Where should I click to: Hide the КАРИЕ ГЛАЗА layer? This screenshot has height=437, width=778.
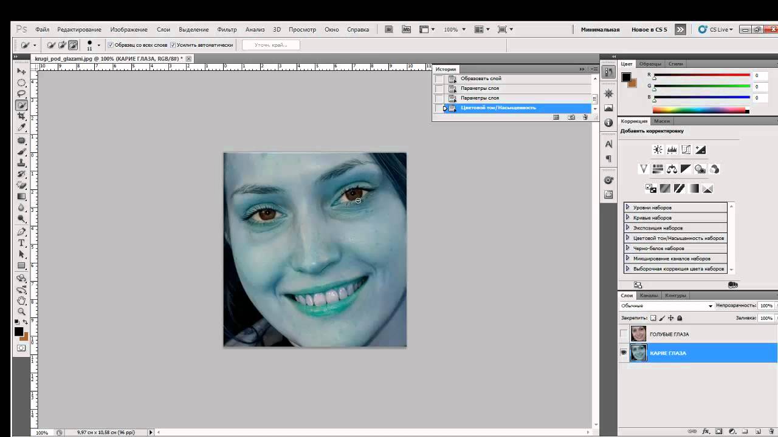coord(624,353)
